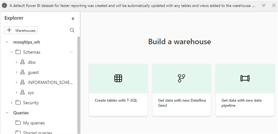Click the search magnifier in Explorer

pyautogui.click(x=72, y=30)
